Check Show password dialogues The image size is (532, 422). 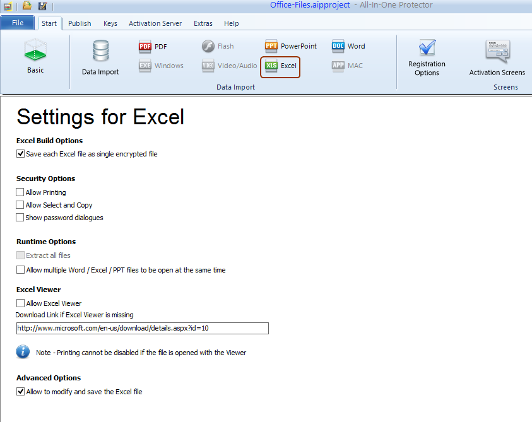point(20,218)
